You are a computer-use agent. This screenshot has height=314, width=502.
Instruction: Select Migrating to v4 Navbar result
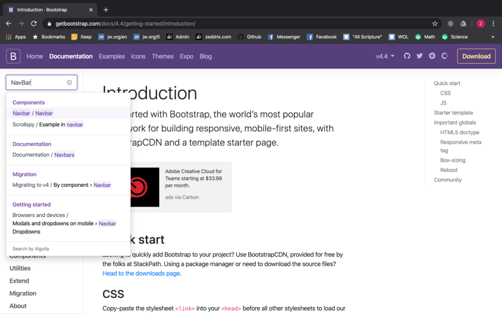pos(68,185)
